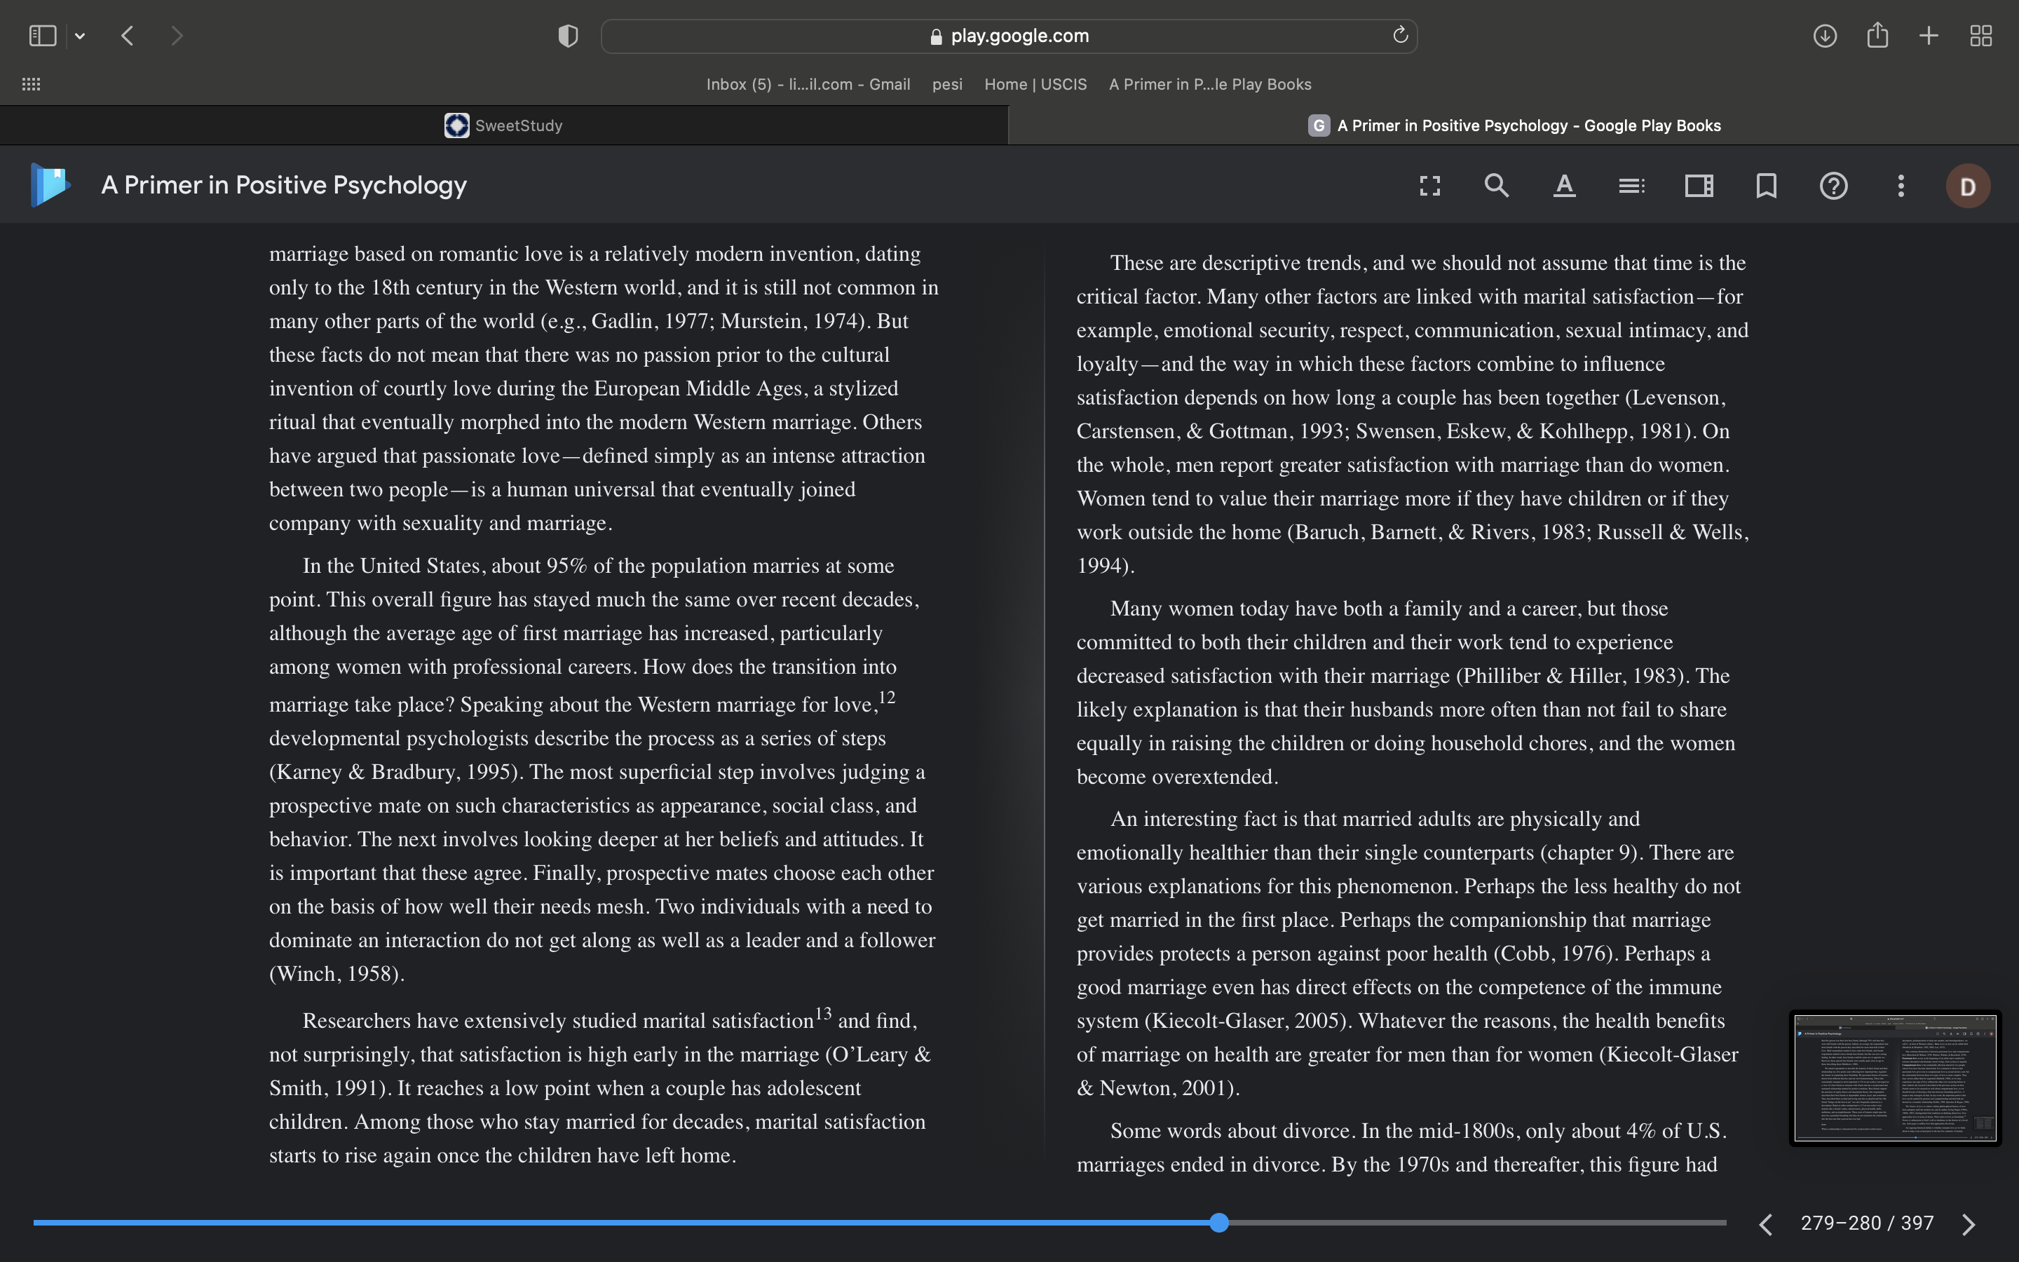Image resolution: width=2019 pixels, height=1262 pixels.
Task: Click the book title A Primer in Positive Psychology
Action: (284, 185)
